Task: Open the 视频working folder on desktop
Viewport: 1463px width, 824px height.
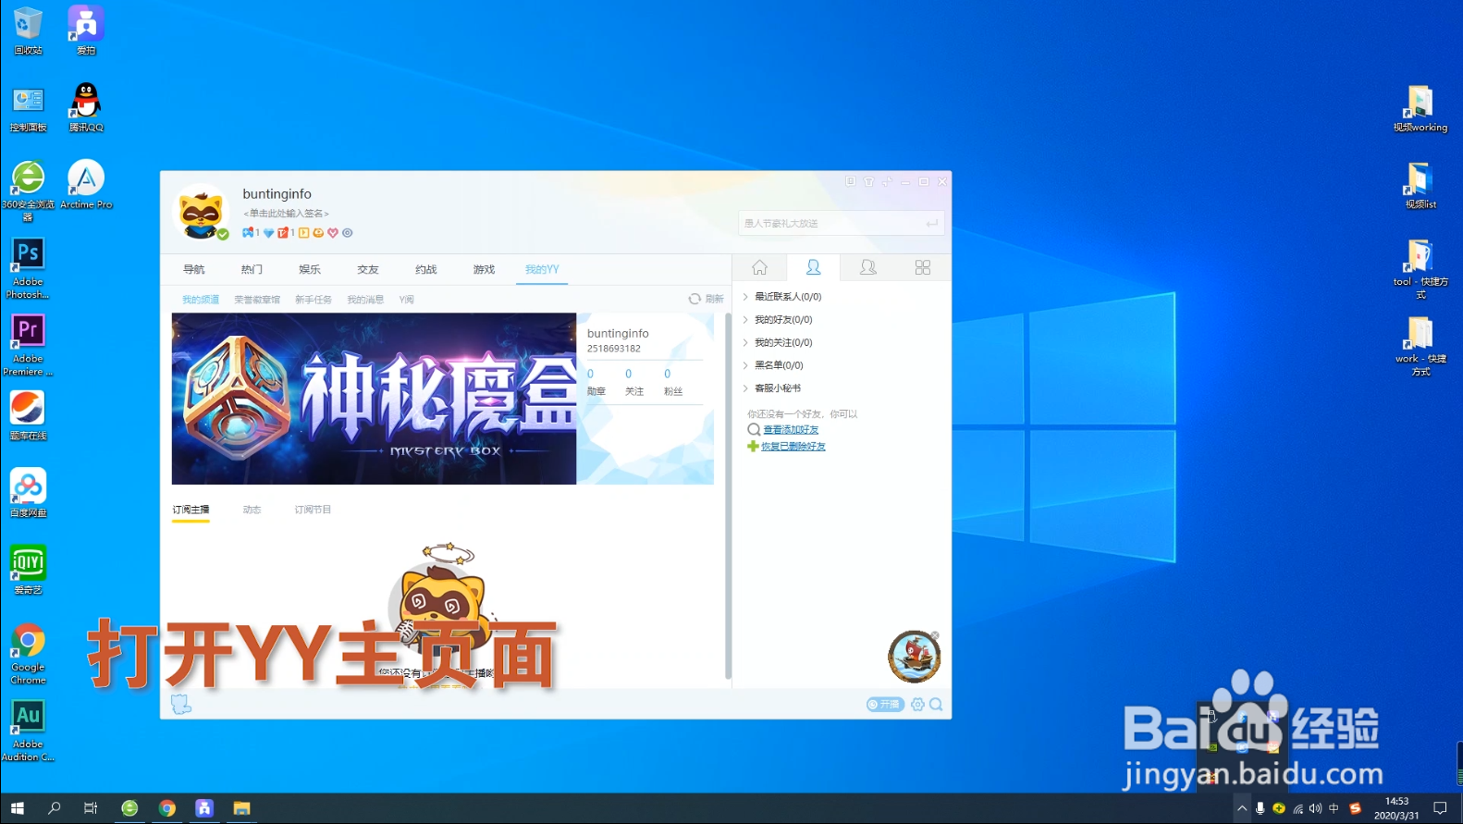Action: pyautogui.click(x=1420, y=108)
